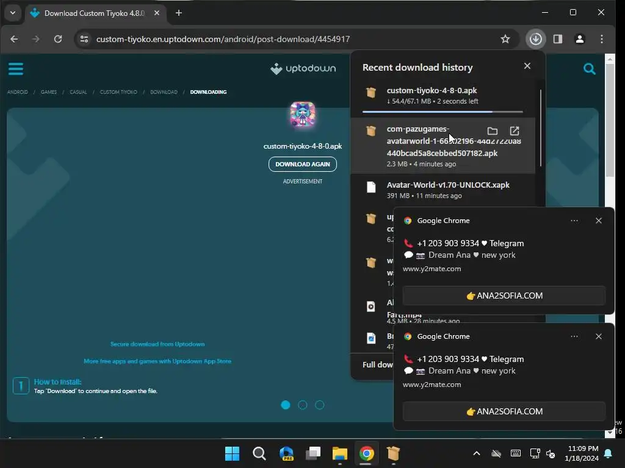Open taskbar Search
This screenshot has height=468, width=625.
coord(259,453)
